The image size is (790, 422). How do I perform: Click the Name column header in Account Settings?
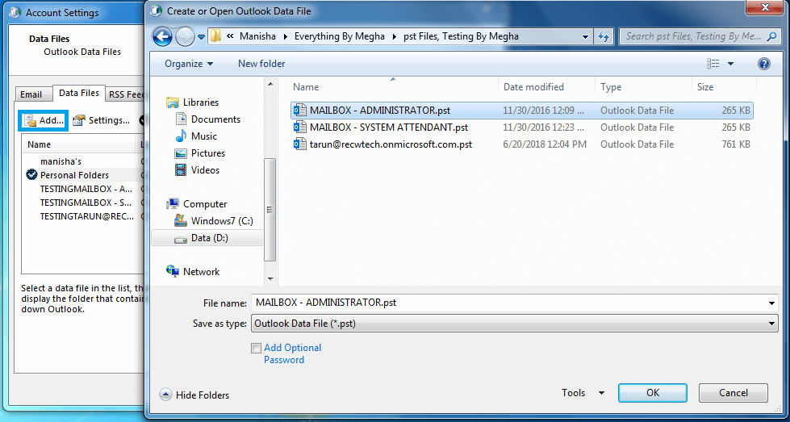[79, 144]
